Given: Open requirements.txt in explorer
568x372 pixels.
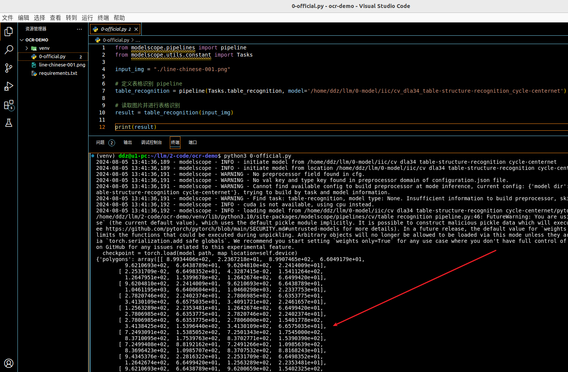Looking at the screenshot, I should point(58,73).
